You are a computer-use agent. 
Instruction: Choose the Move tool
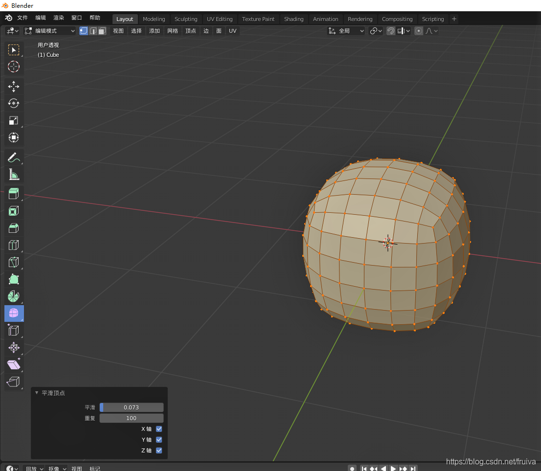(x=14, y=87)
